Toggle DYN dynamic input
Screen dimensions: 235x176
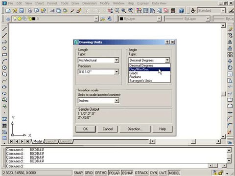(x=154, y=173)
